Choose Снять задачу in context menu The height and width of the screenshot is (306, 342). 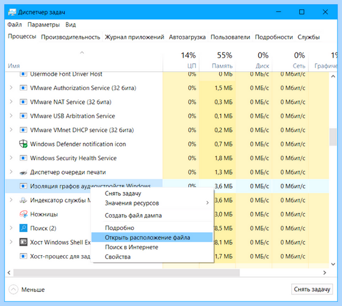coord(152,194)
